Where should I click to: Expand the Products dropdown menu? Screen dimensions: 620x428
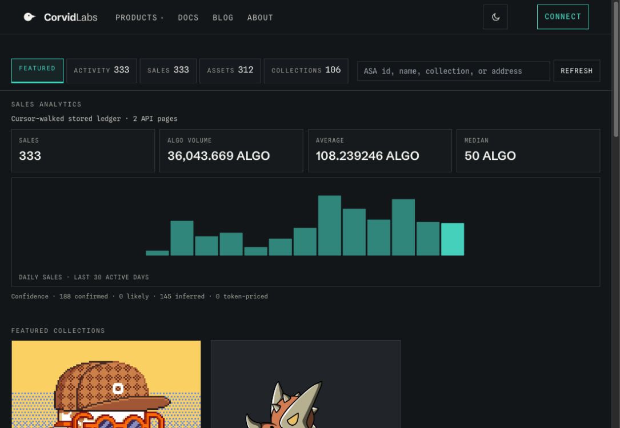pos(139,18)
